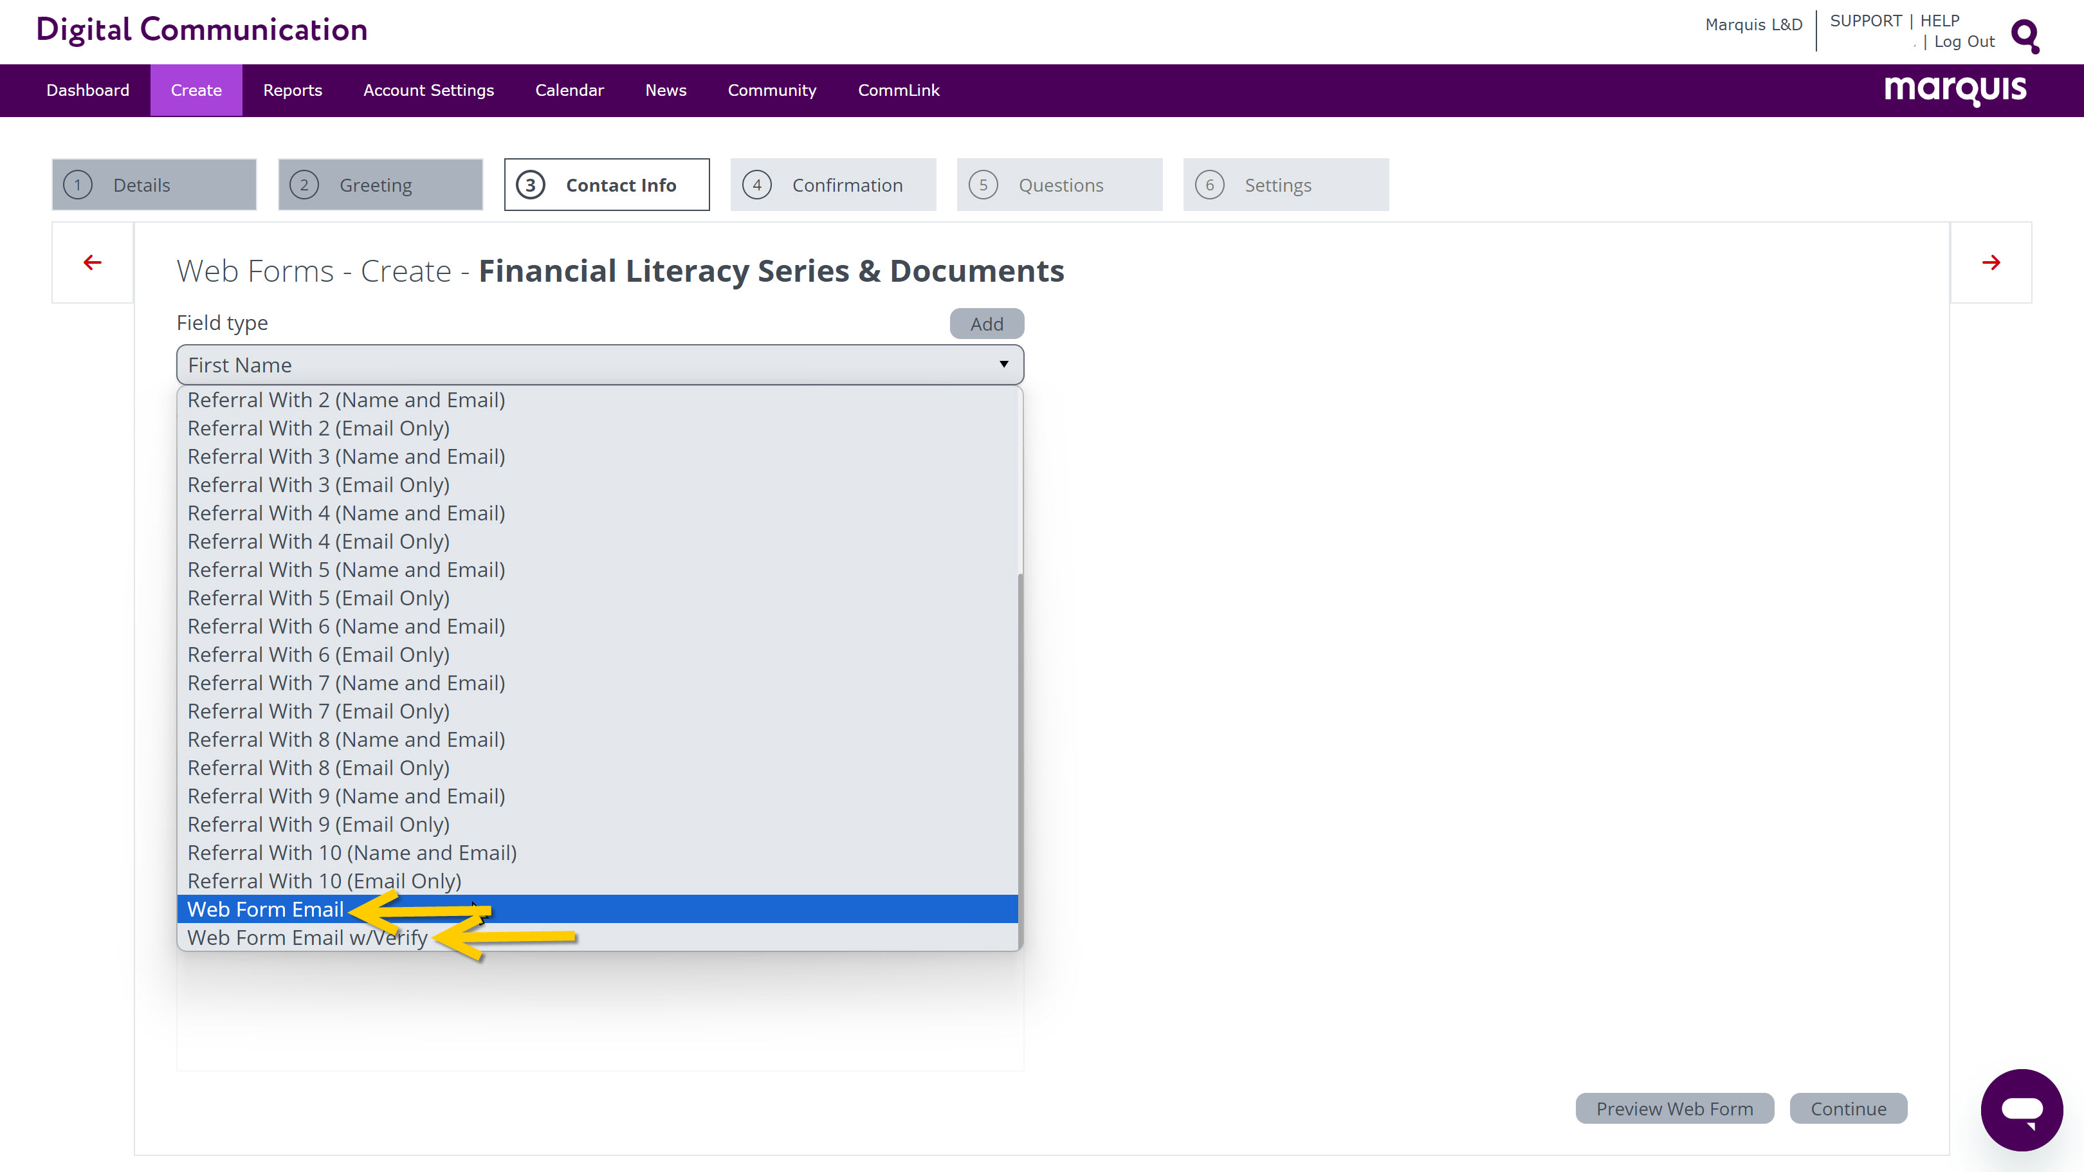Go forward with the red right arrow
Image resolution: width=2084 pixels, height=1172 pixels.
pyautogui.click(x=1991, y=262)
